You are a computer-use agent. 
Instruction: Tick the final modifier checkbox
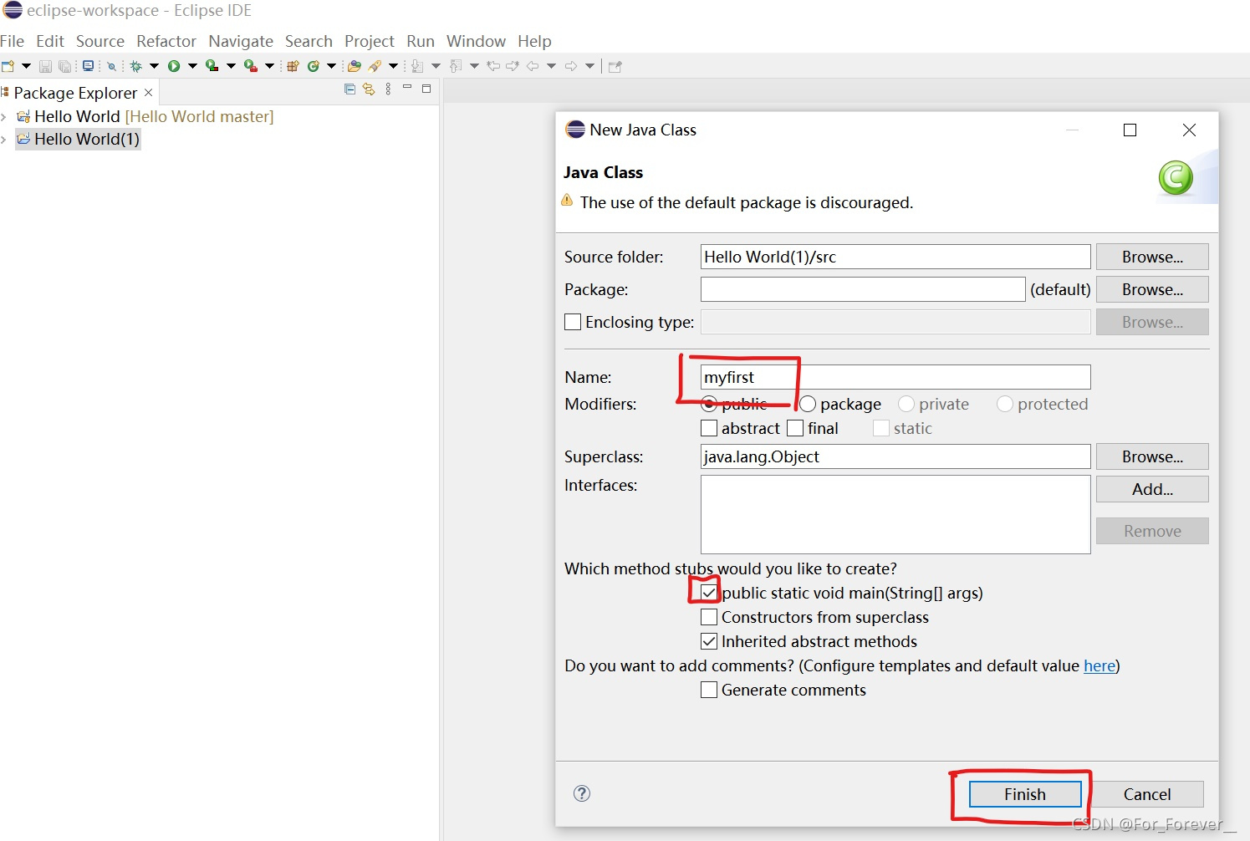(x=795, y=428)
